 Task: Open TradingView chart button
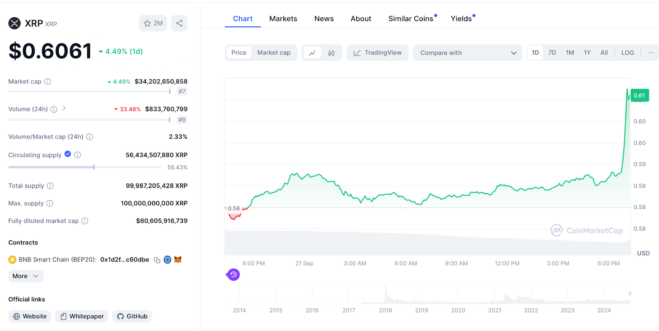pos(377,53)
